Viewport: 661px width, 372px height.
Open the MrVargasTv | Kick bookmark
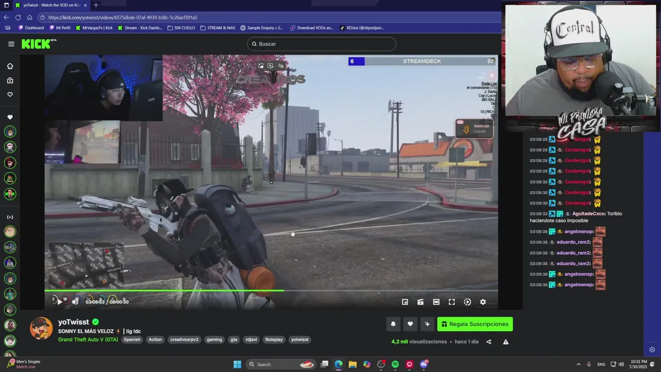(94, 28)
